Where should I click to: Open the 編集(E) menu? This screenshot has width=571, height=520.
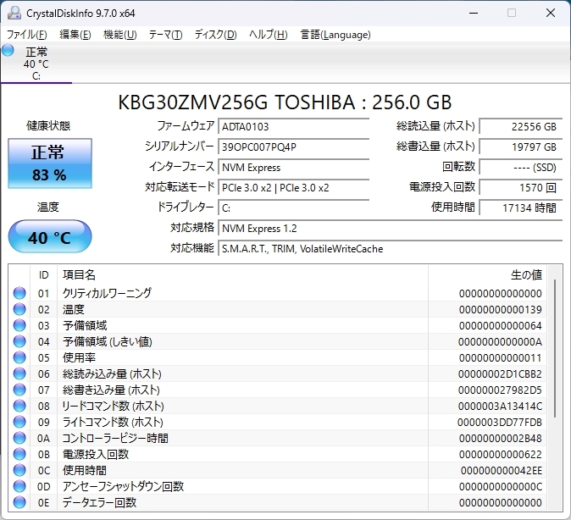(75, 35)
